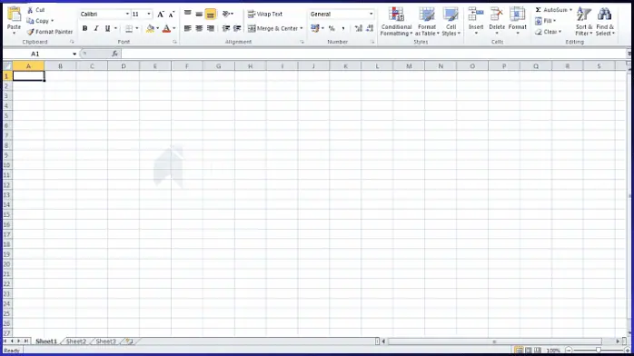Viewport: 634px width, 356px height.
Task: Open the Font dialog launcher
Action: point(174,42)
